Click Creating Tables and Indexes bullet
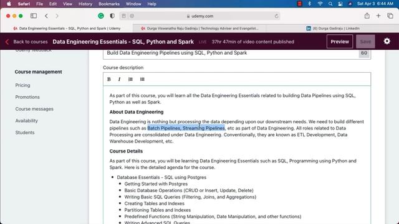Image resolution: width=399 pixels, height=224 pixels. (154, 203)
